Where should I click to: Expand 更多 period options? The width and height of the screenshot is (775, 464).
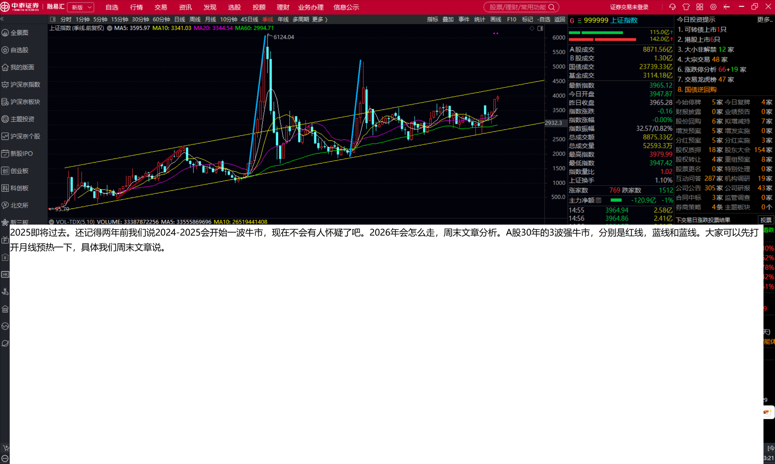320,19
